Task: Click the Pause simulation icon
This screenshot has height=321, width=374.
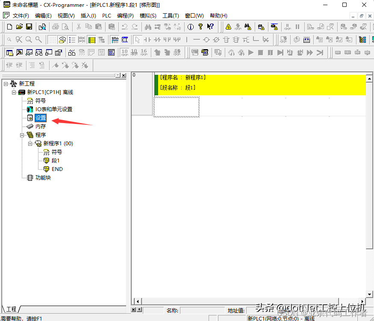Action: (x=270, y=53)
